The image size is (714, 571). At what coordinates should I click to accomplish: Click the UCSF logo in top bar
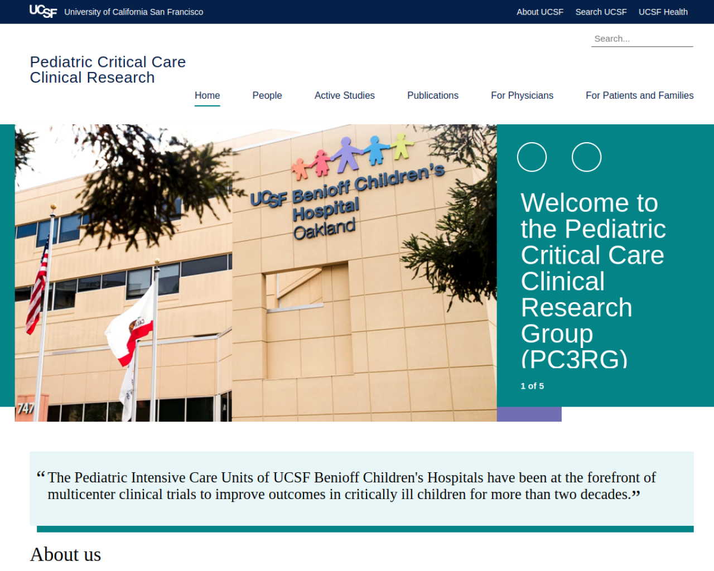43,11
